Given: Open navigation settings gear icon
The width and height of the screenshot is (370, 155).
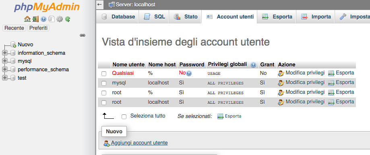Looking at the screenshot, I should point(60,19).
